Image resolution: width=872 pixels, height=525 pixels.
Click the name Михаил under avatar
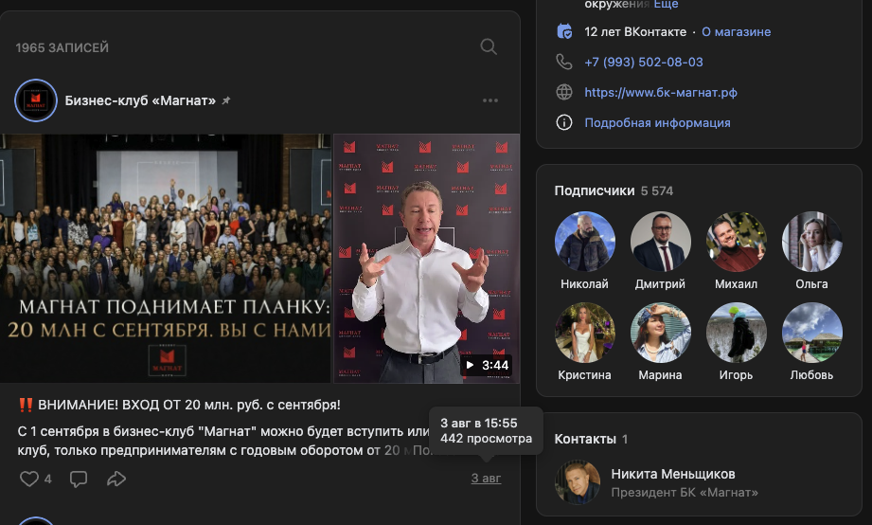coord(736,284)
